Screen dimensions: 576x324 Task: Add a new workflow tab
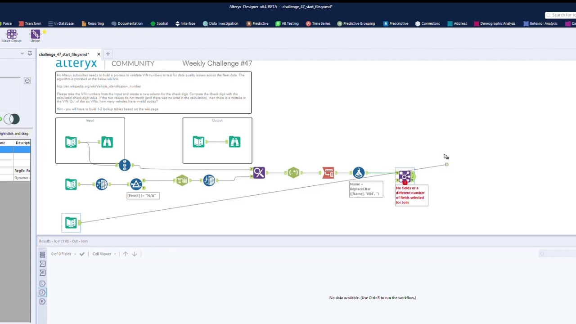click(108, 54)
